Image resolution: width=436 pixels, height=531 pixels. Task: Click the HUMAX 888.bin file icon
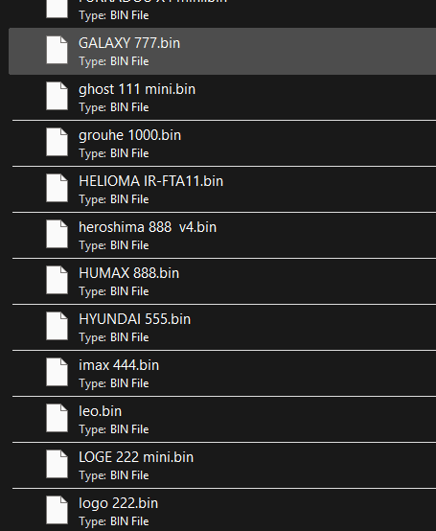(57, 280)
